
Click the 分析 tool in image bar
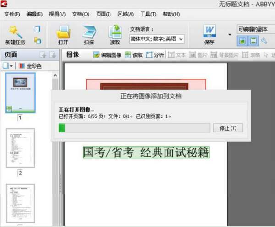click(155, 55)
